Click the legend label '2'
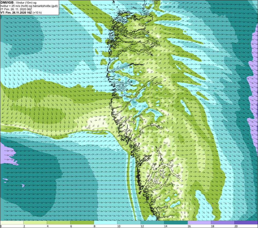Screen dimensions: 258x228 coord(24,226)
